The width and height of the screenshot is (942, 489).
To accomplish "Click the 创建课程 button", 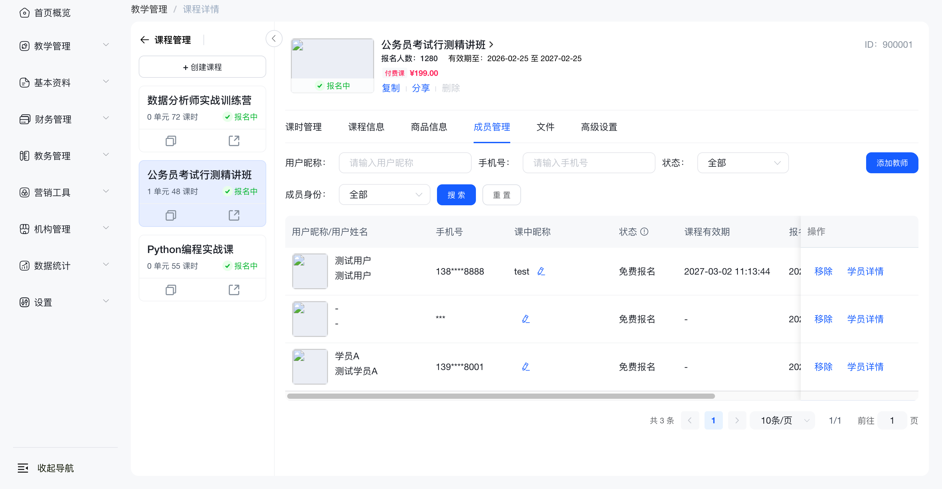I will point(202,67).
